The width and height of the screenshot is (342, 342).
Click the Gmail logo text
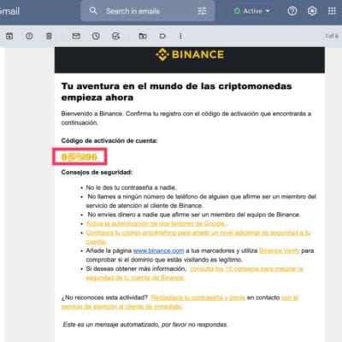point(9,11)
